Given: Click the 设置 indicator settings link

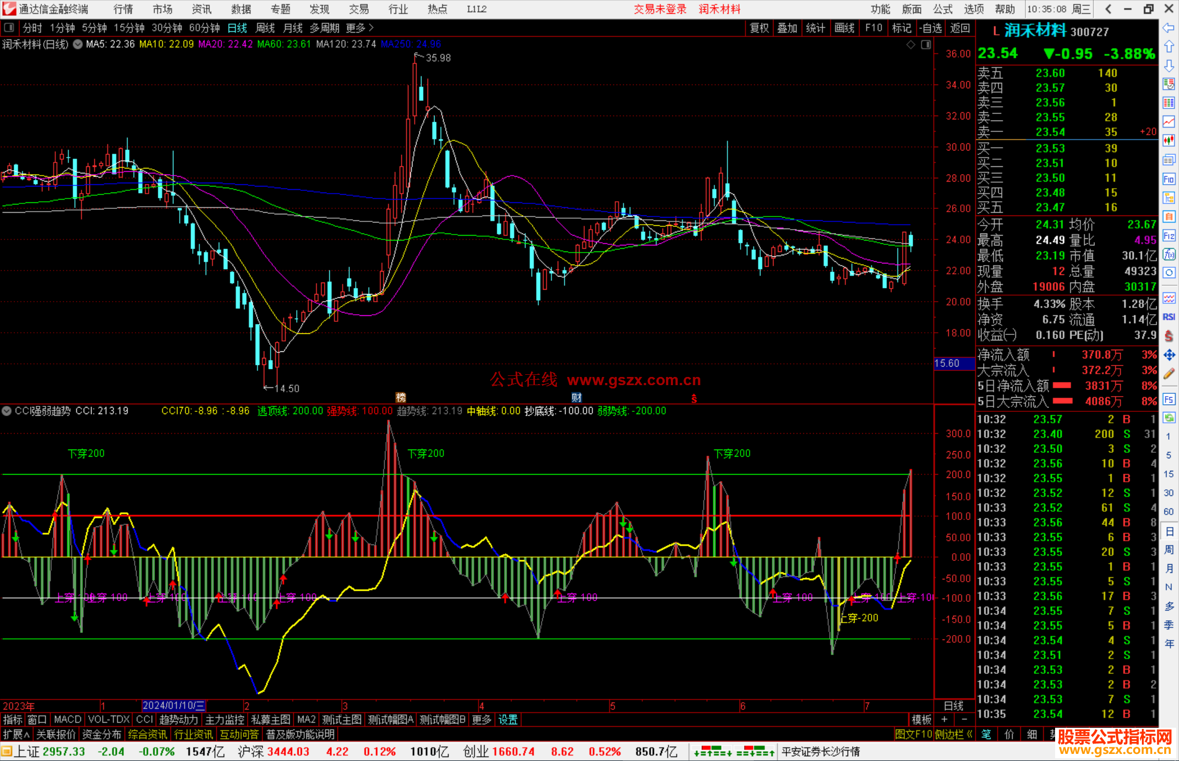Looking at the screenshot, I should (x=508, y=720).
